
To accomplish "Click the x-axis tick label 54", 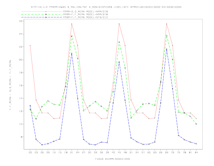I will coord(137,152).
